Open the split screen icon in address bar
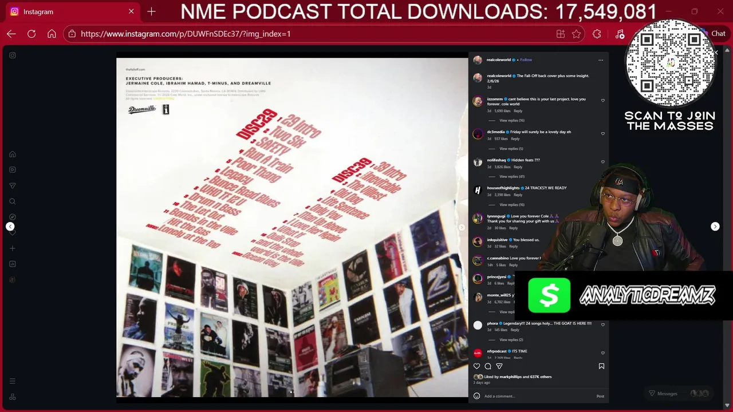The width and height of the screenshot is (733, 412). pyautogui.click(x=560, y=34)
